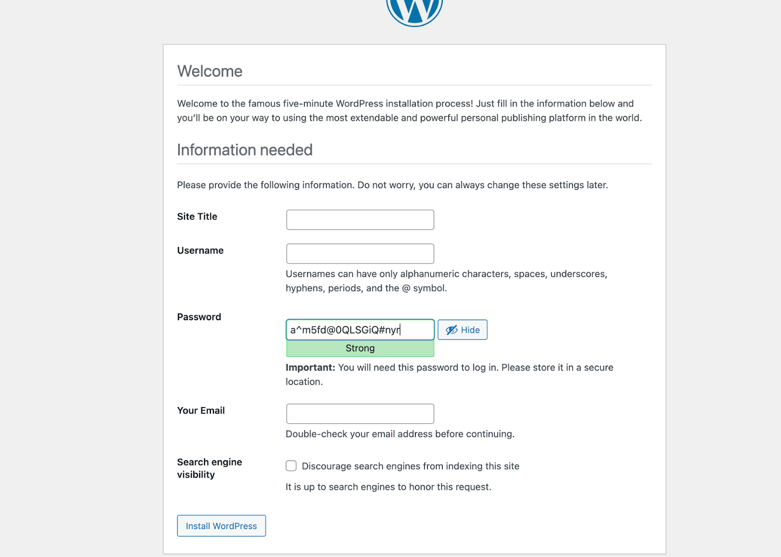
Task: Select the Username input box
Action: [360, 253]
